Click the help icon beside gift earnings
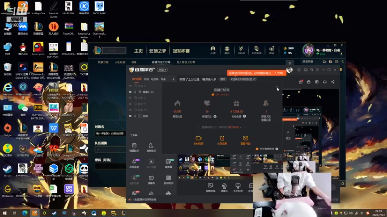The width and height of the screenshot is (387, 217). (x=244, y=116)
